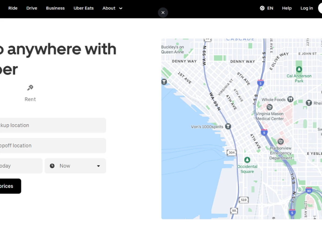The width and height of the screenshot is (322, 242).
Task: Open the Help link
Action: tap(287, 8)
